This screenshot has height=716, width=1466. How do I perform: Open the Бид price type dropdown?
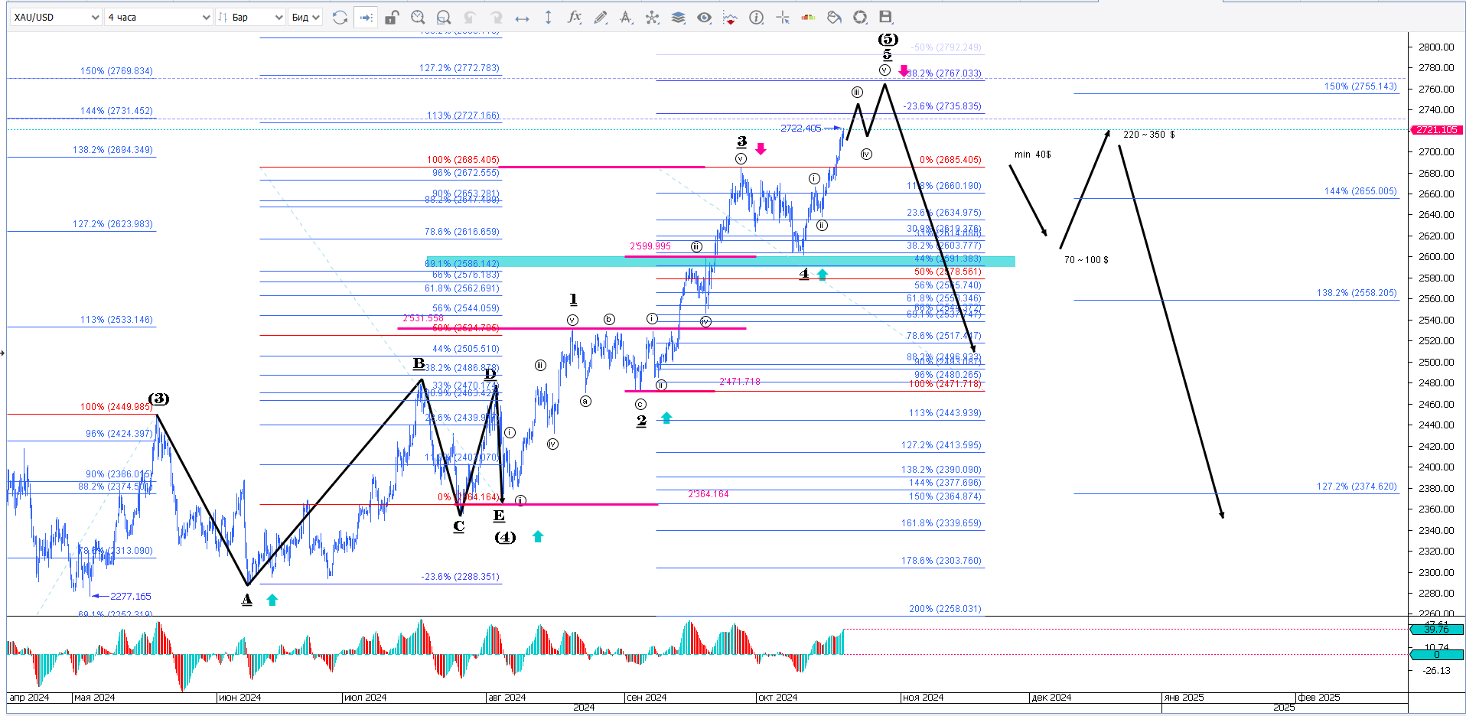tap(305, 17)
